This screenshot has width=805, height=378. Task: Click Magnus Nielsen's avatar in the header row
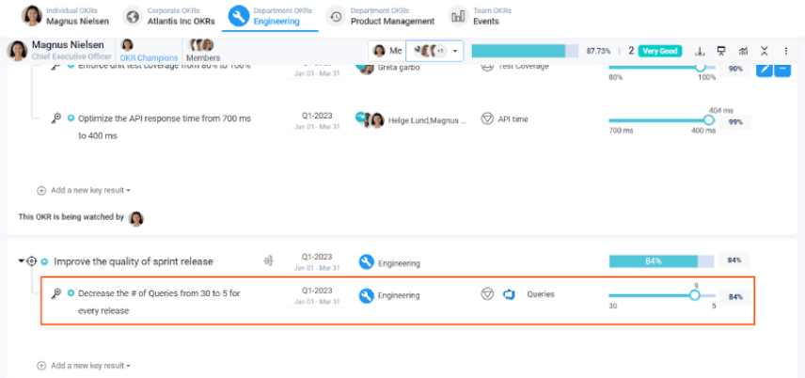click(x=17, y=51)
